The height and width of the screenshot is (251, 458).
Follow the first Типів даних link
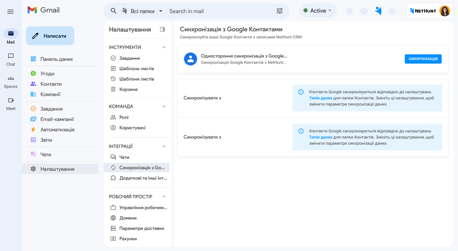pos(321,98)
